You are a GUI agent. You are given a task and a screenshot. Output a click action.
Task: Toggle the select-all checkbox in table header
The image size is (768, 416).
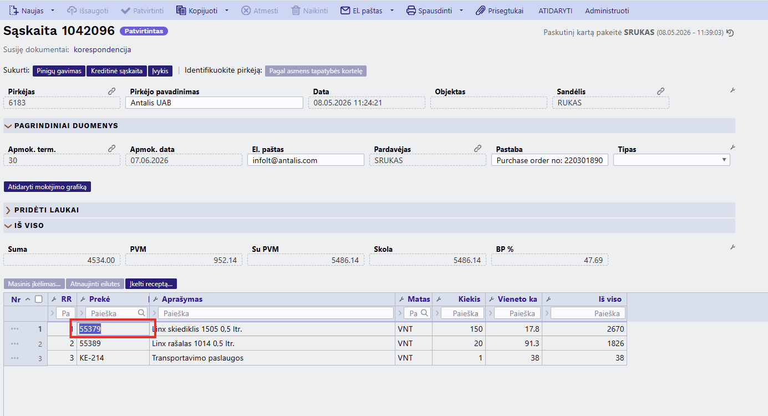[x=38, y=299]
